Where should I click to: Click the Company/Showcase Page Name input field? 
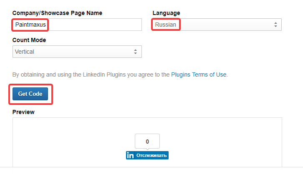pos(77,25)
